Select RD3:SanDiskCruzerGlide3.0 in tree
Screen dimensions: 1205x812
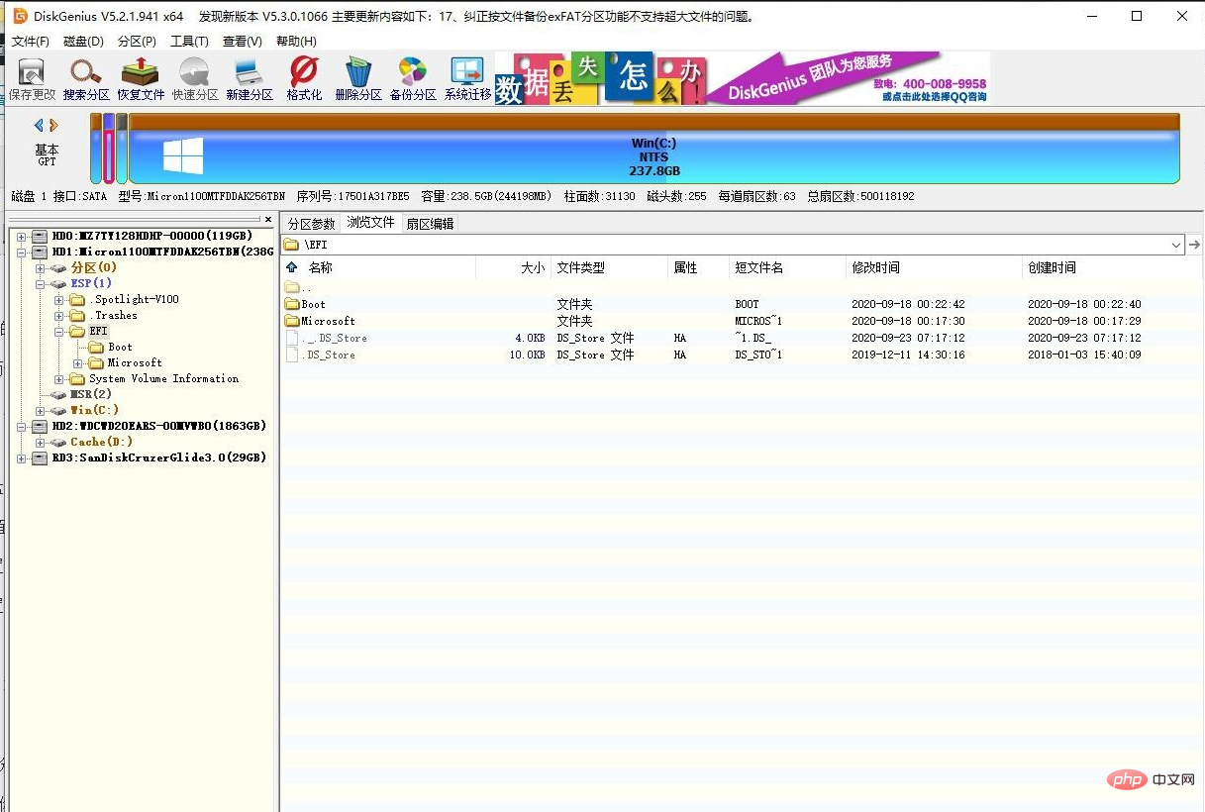click(158, 457)
